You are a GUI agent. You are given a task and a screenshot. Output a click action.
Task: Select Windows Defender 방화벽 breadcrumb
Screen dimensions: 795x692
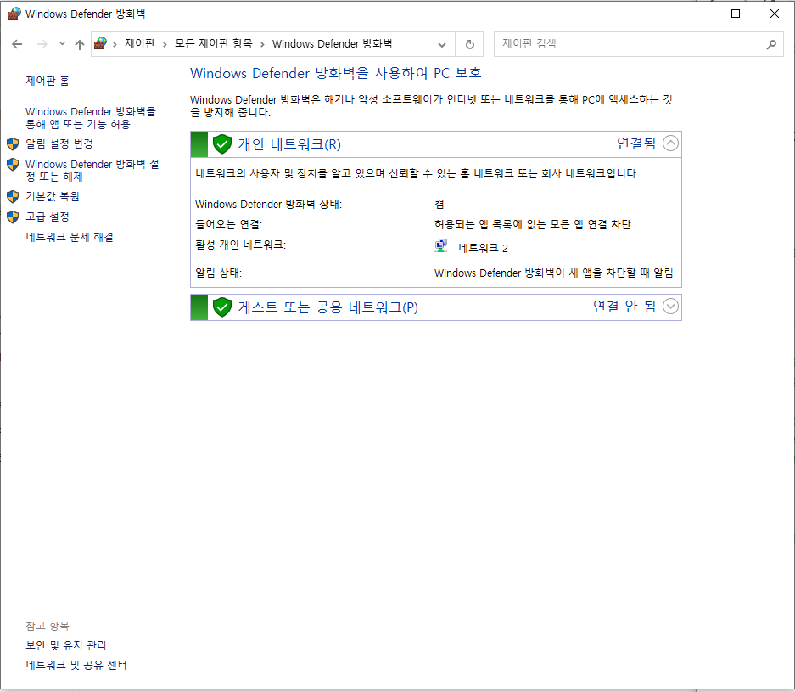(332, 43)
